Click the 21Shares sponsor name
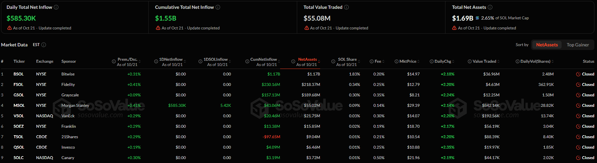The width and height of the screenshot is (597, 163). click(x=70, y=137)
